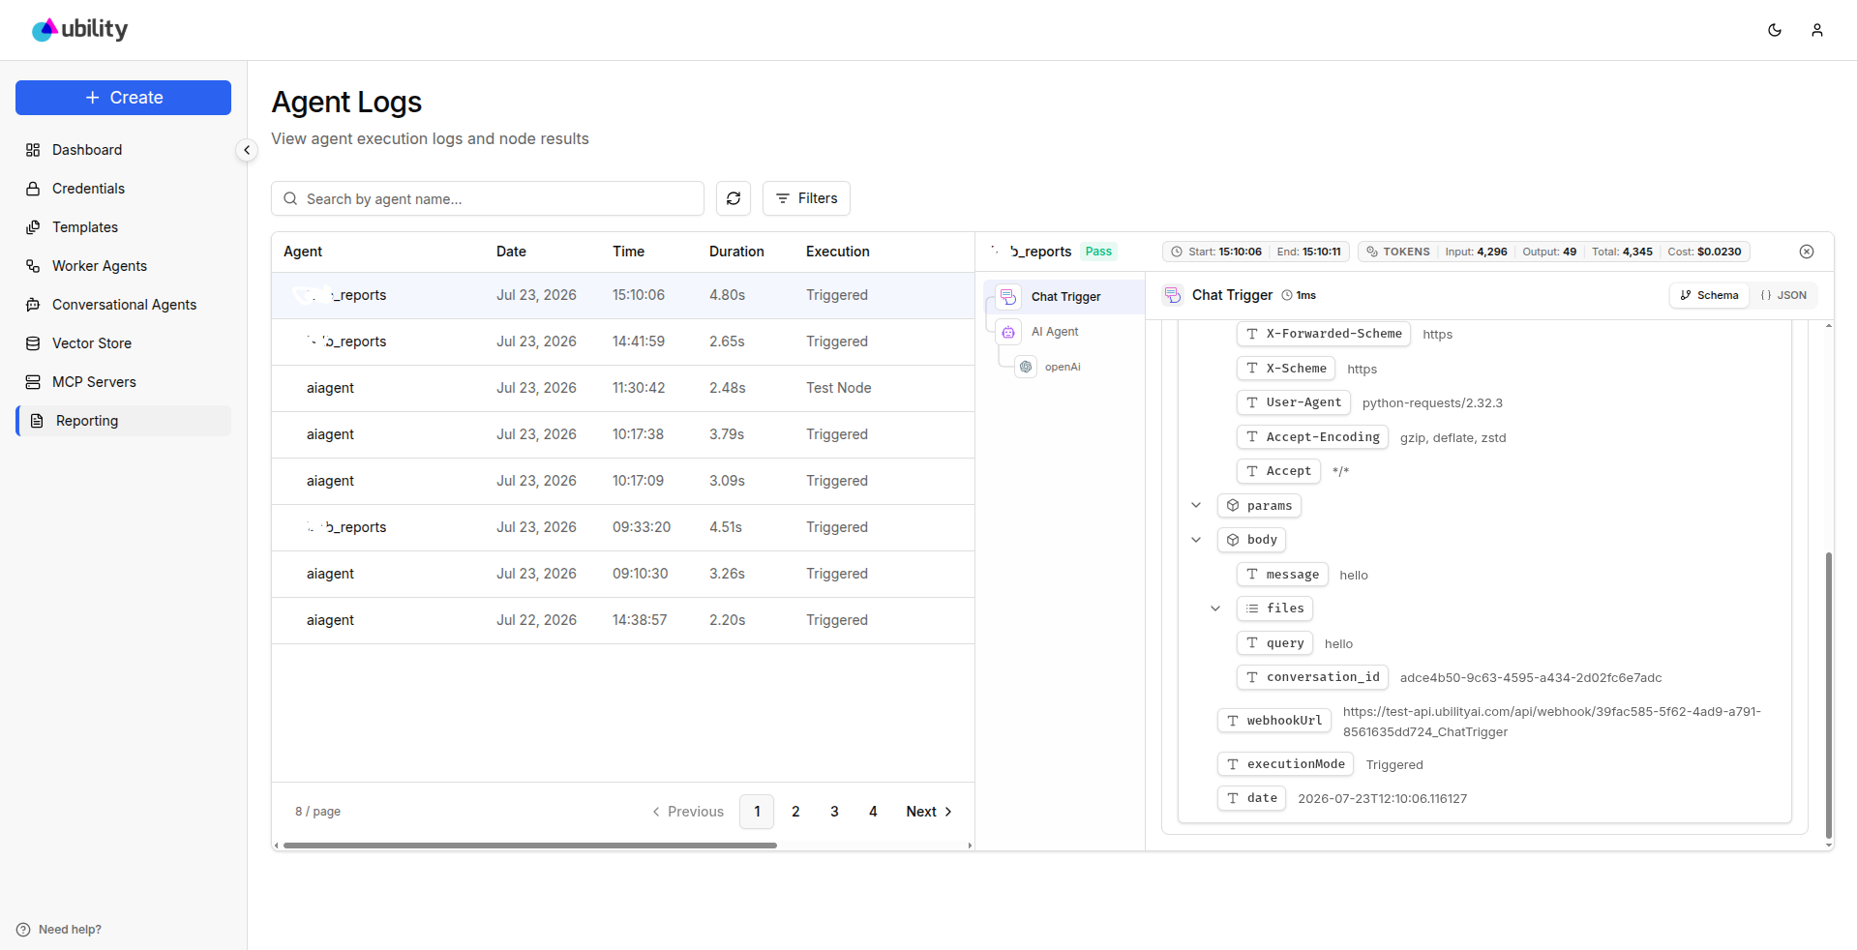
Task: Click the Next page button
Action: [929, 812]
